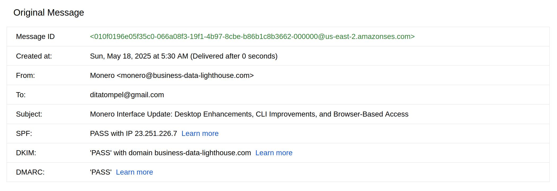The width and height of the screenshot is (557, 191).
Task: Click the SPF: label
Action: pyautogui.click(x=24, y=134)
